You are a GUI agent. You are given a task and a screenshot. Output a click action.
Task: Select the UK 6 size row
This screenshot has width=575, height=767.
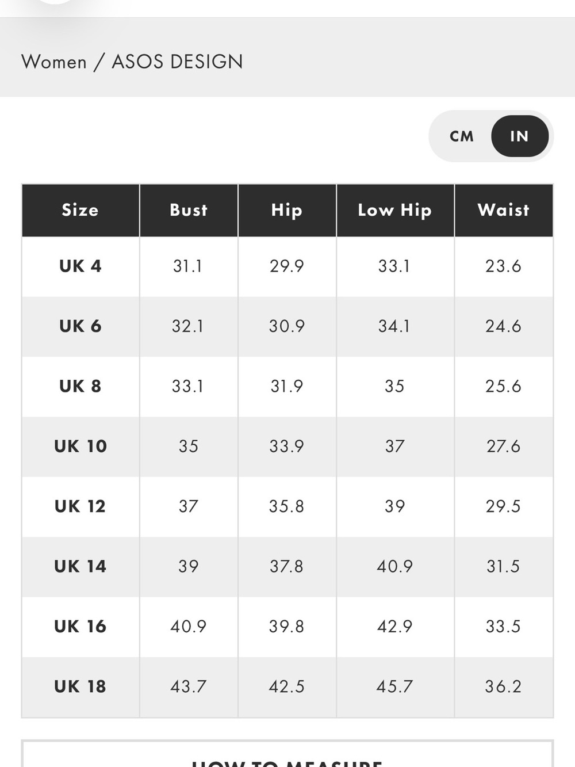(x=287, y=327)
